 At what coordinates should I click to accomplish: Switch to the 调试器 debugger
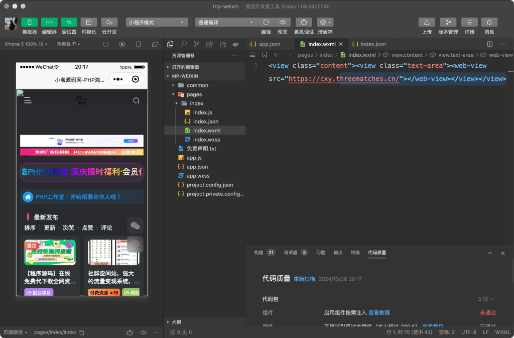click(69, 22)
